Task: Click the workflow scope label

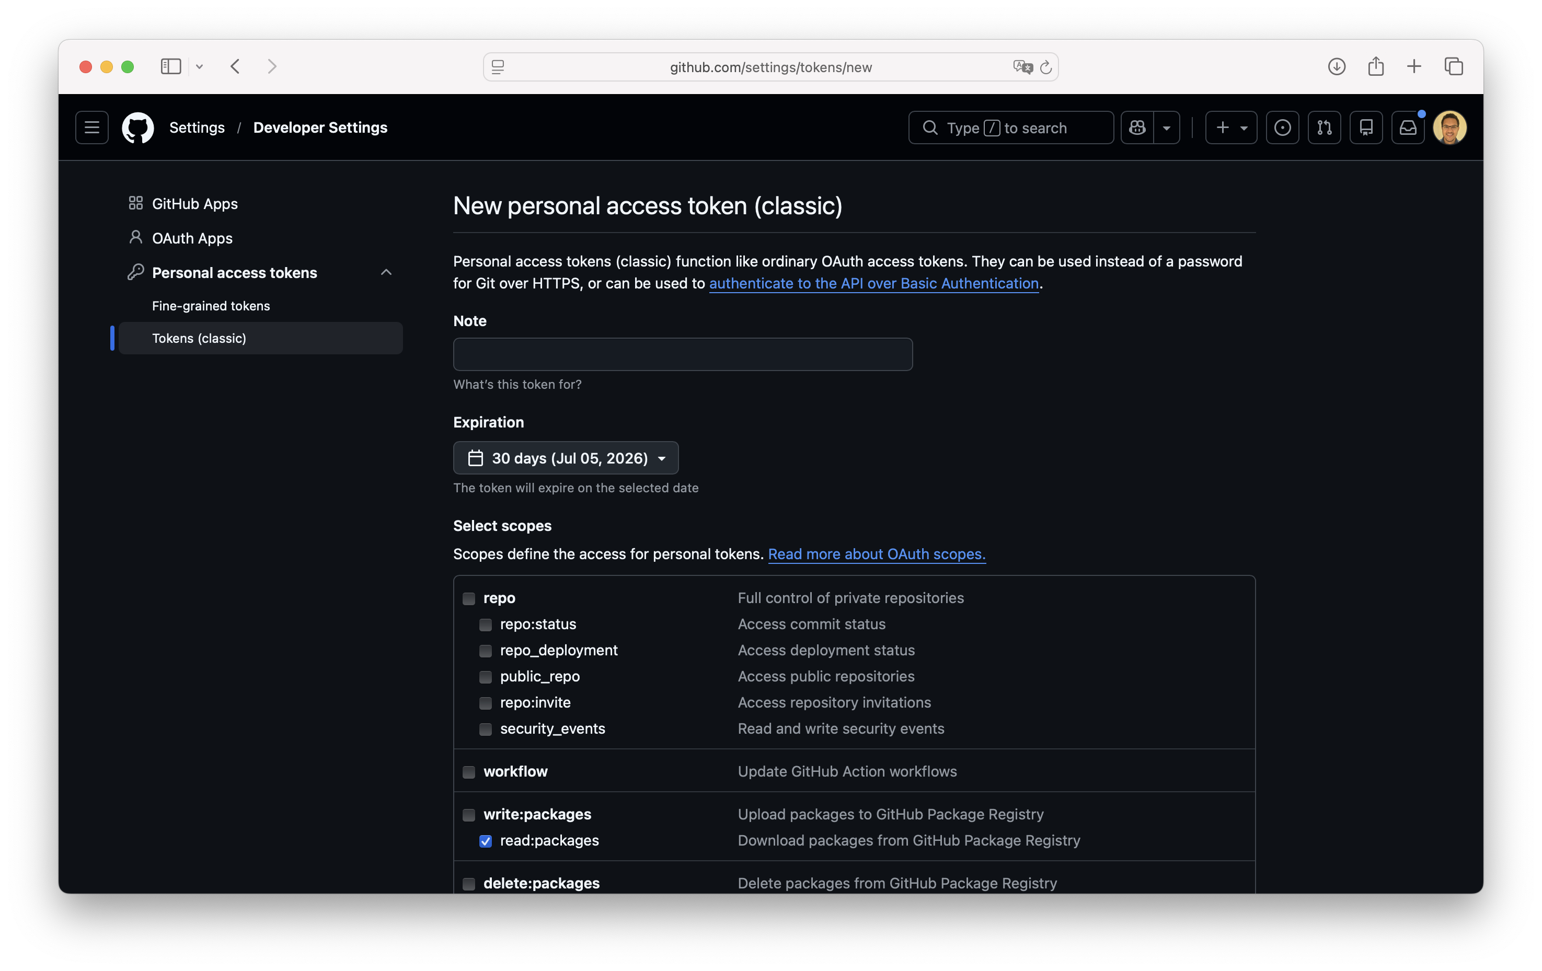Action: coord(515,771)
